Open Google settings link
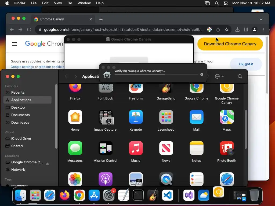This screenshot has height=206, width=275. coord(22,67)
